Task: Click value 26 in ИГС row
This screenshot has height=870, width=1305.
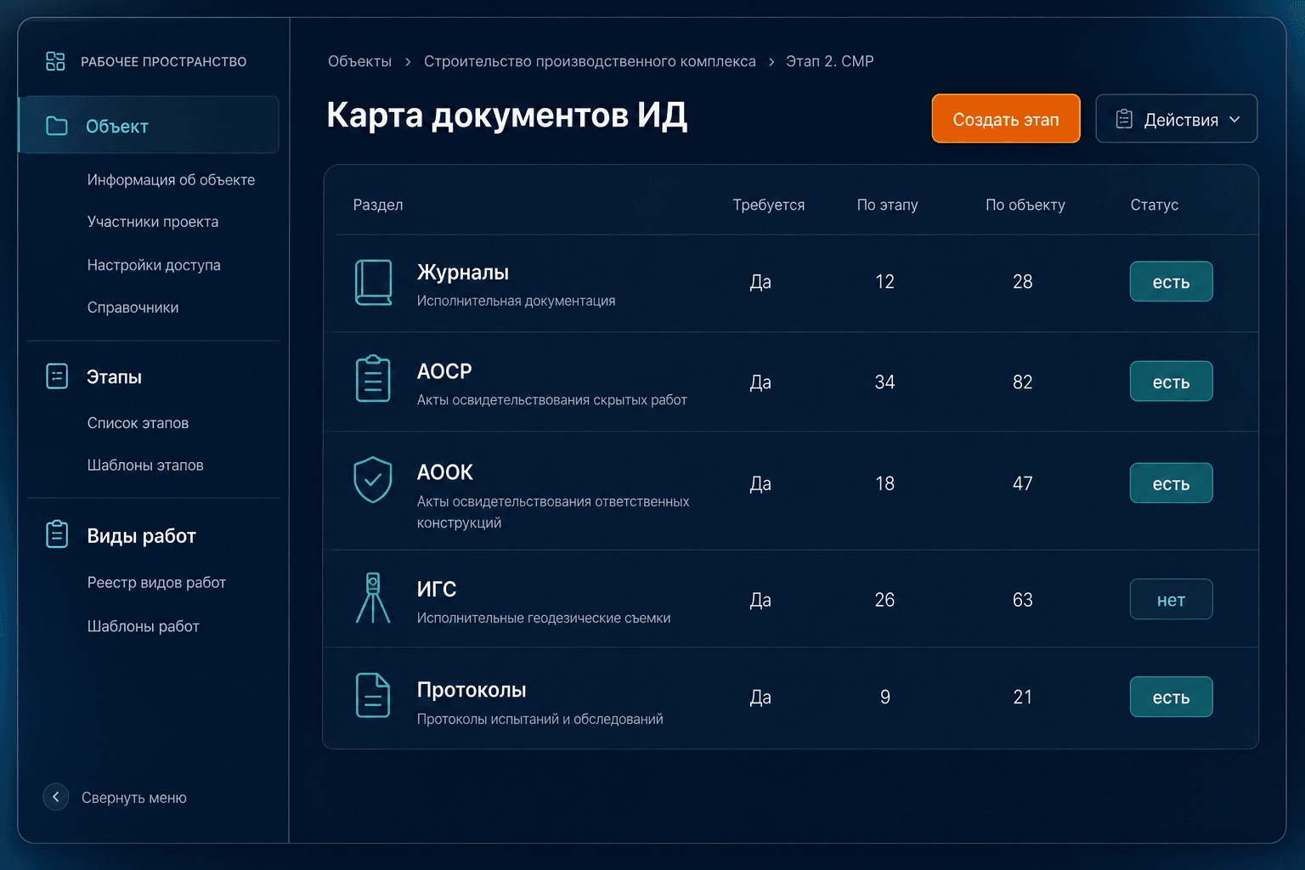Action: (x=884, y=600)
